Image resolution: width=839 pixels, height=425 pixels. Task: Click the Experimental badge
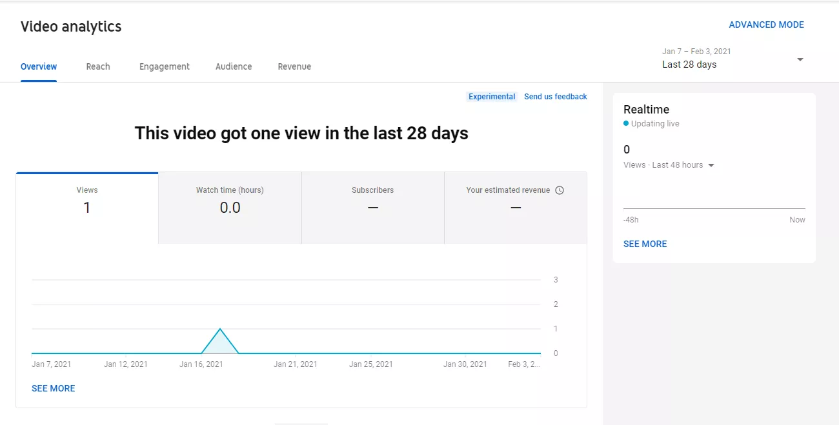click(492, 97)
